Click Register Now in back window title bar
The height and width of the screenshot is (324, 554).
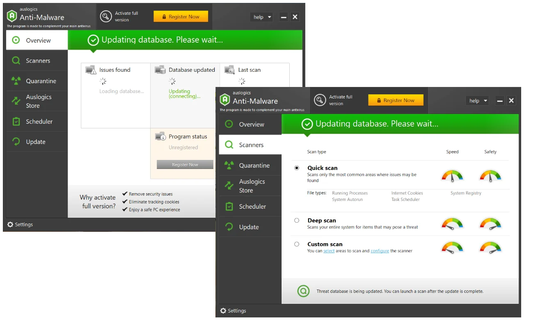181,16
